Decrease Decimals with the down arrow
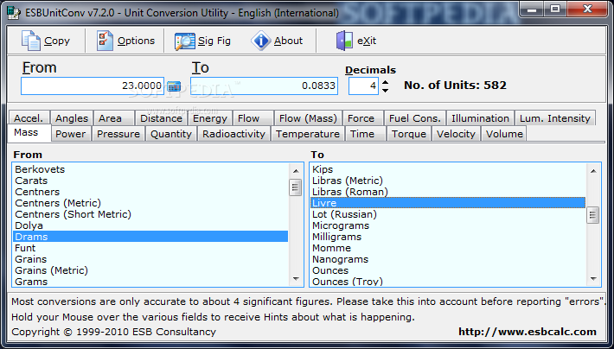The image size is (614, 349). [386, 91]
